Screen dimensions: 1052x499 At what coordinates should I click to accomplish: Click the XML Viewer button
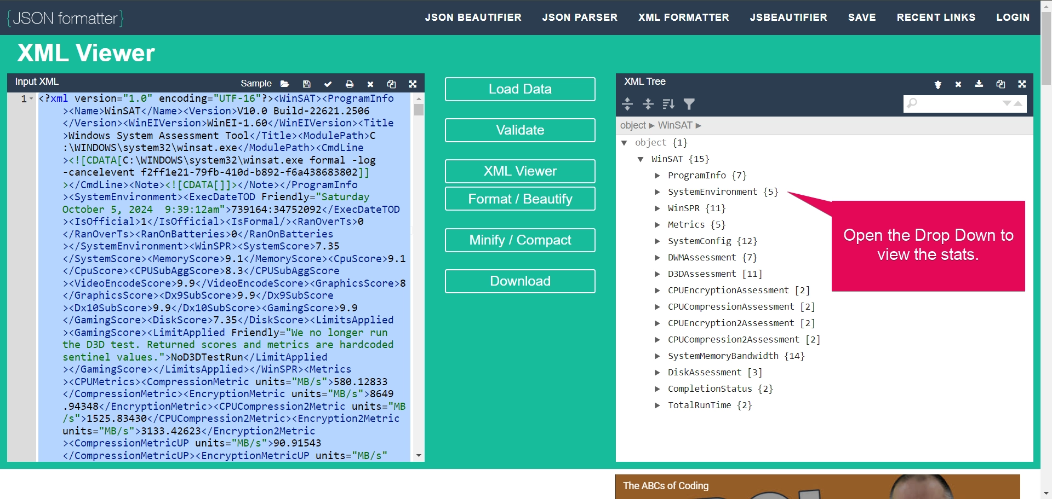tap(520, 171)
